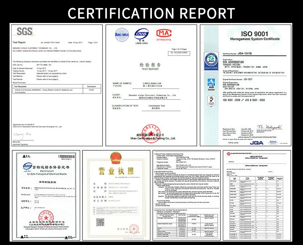
Task: Click 'Li-MnO2 Button Cell' sample name
Action: [x=152, y=83]
